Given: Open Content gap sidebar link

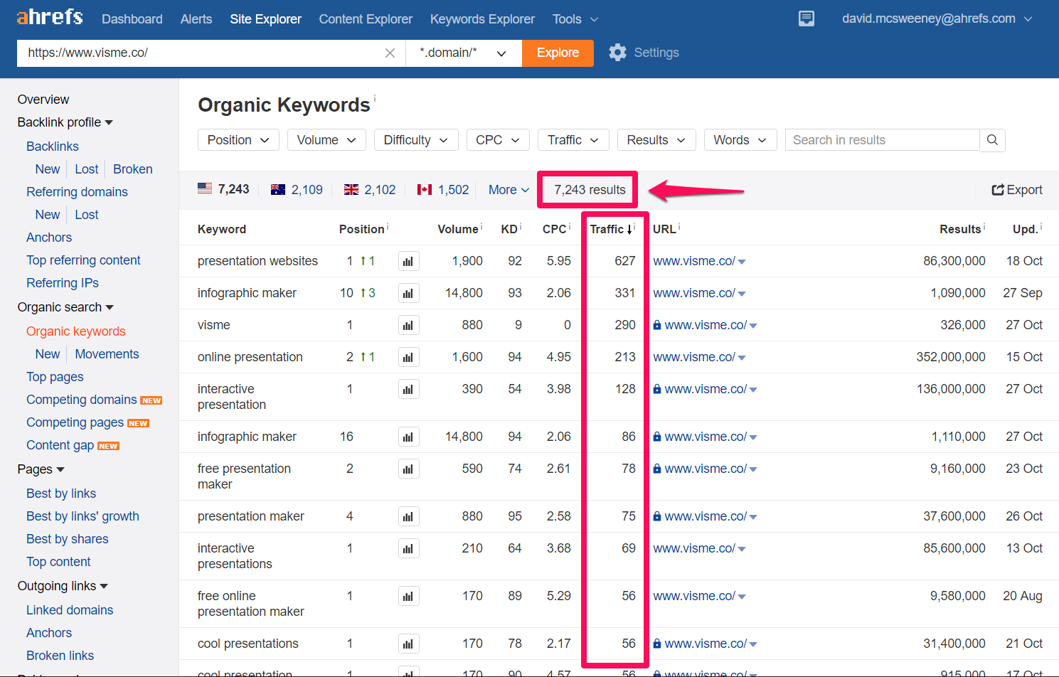Looking at the screenshot, I should click(60, 445).
